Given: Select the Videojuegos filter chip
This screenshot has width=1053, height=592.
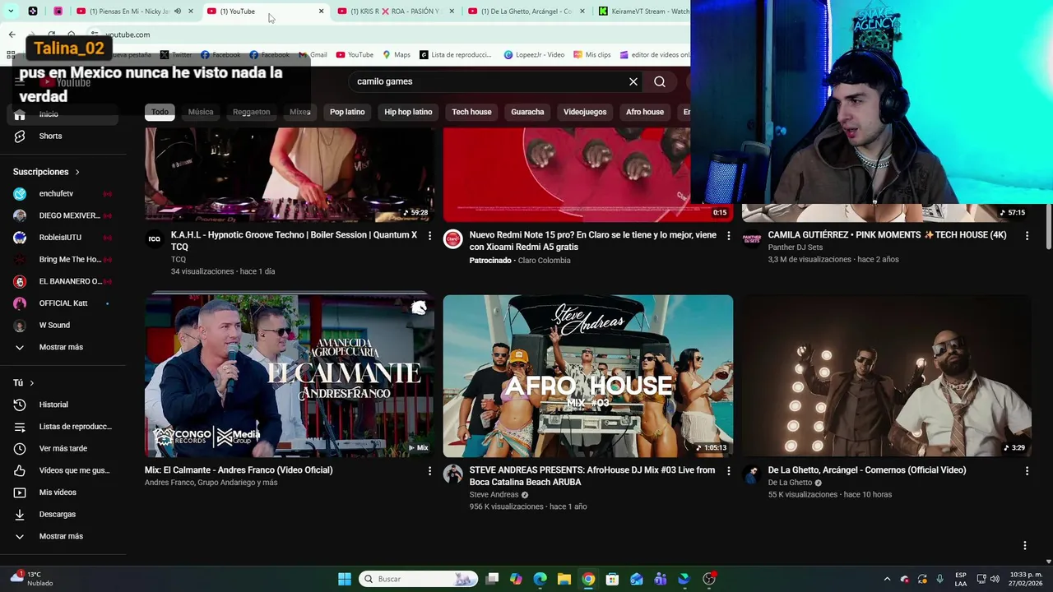Looking at the screenshot, I should click(x=585, y=112).
